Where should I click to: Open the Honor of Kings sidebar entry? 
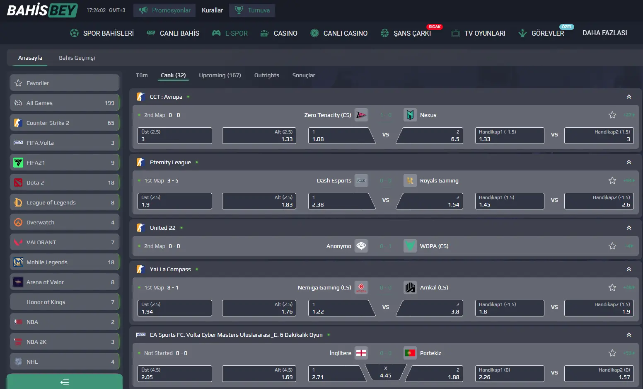click(65, 302)
